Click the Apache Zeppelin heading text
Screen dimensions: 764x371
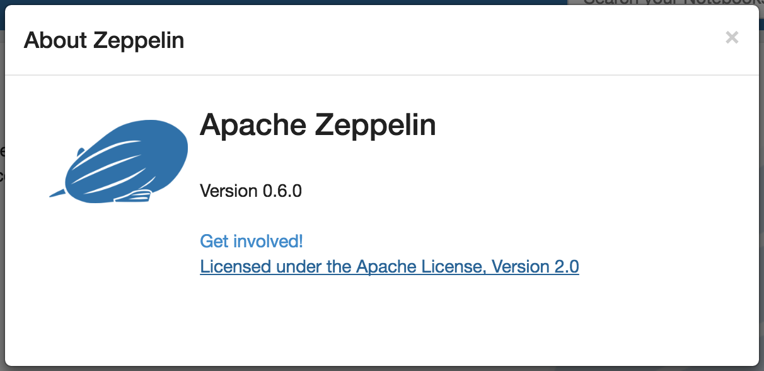(x=318, y=125)
